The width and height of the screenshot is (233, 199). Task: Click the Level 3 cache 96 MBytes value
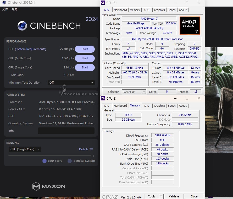(x=176, y=82)
